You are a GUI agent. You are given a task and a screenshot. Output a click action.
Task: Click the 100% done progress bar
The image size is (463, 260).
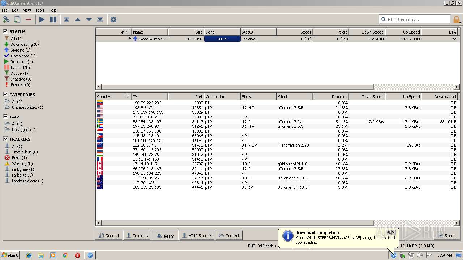pyautogui.click(x=222, y=39)
